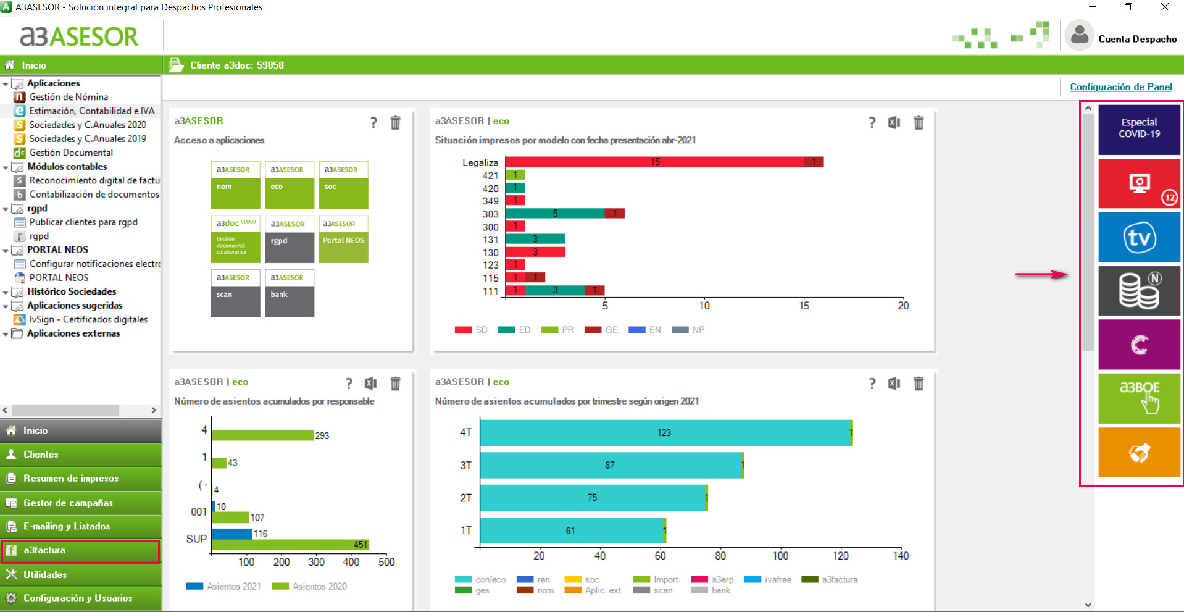Screen dimensions: 1184x612
Task: Select Gestión de Nómina in the tree
Action: pos(69,97)
